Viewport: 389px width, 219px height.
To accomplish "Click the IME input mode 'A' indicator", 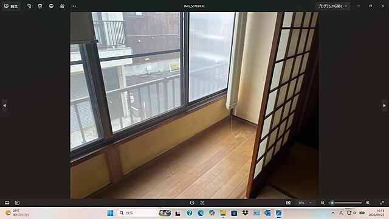I will pyautogui.click(x=341, y=213).
